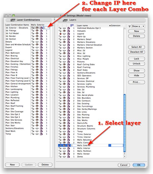Click the Lock button
Image resolution: width=153 pixels, height=174 pixels.
tap(137, 59)
